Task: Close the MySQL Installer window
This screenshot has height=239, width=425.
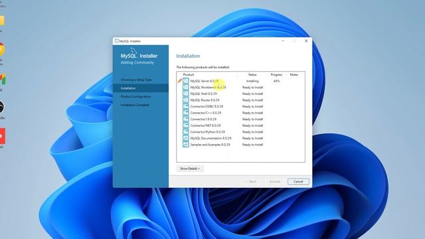Action: point(306,41)
